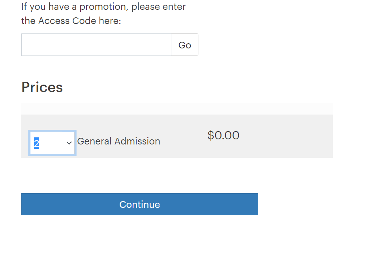
Task: Click the Access Code input field
Action: pyautogui.click(x=96, y=45)
